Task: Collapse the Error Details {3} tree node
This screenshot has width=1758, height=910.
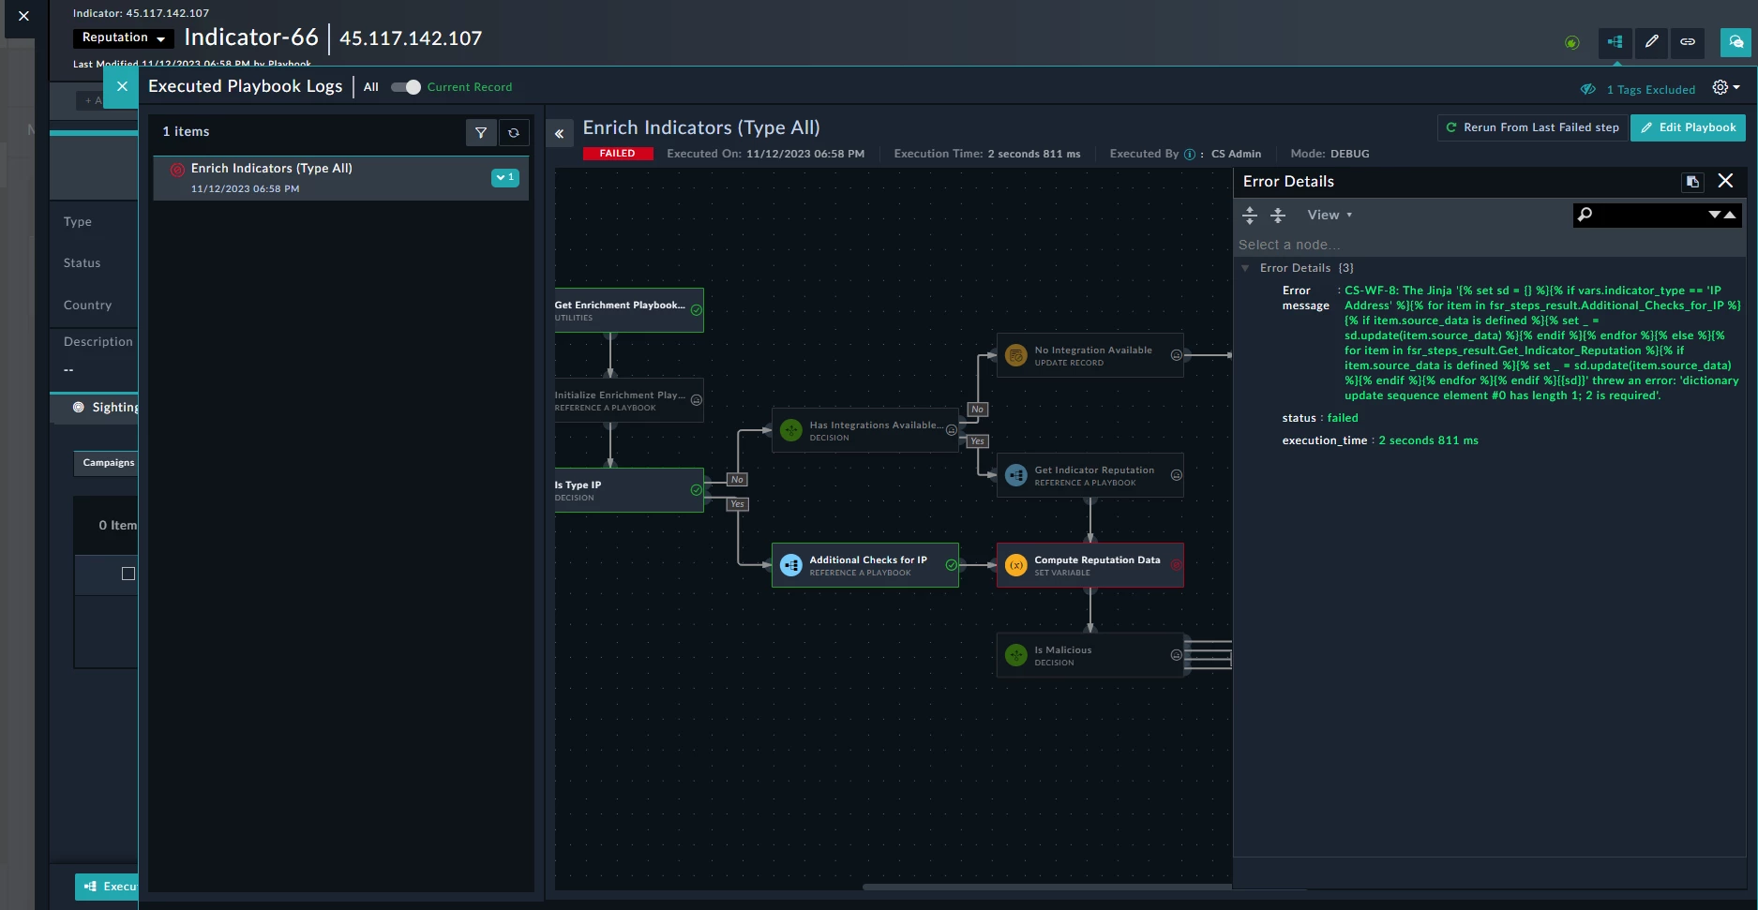Action: tap(1245, 268)
